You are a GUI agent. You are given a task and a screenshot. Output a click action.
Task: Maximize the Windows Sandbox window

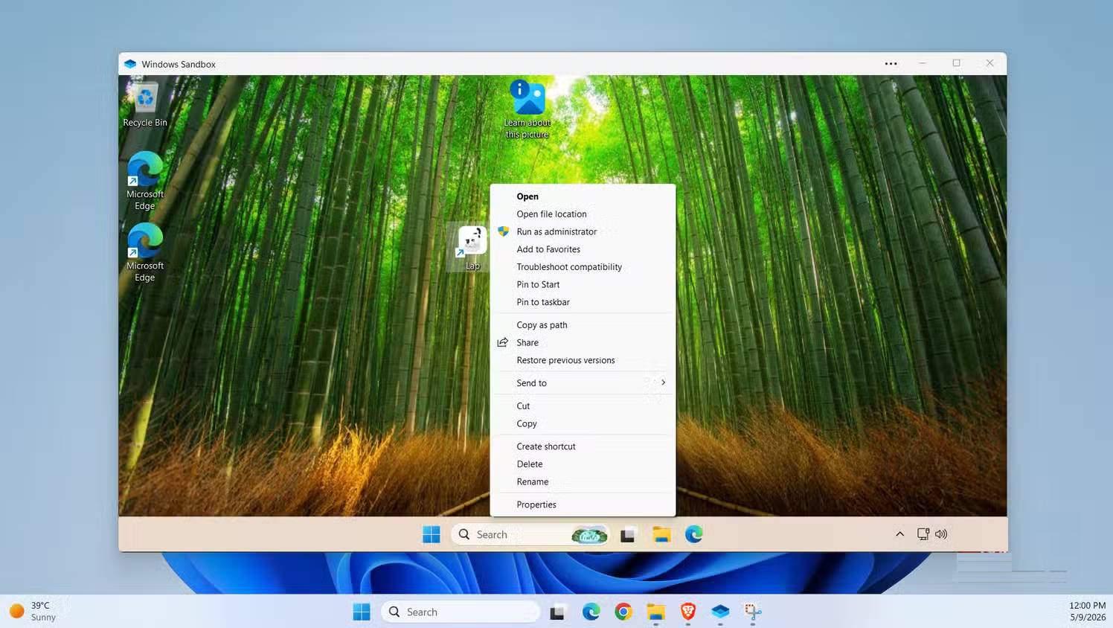956,63
